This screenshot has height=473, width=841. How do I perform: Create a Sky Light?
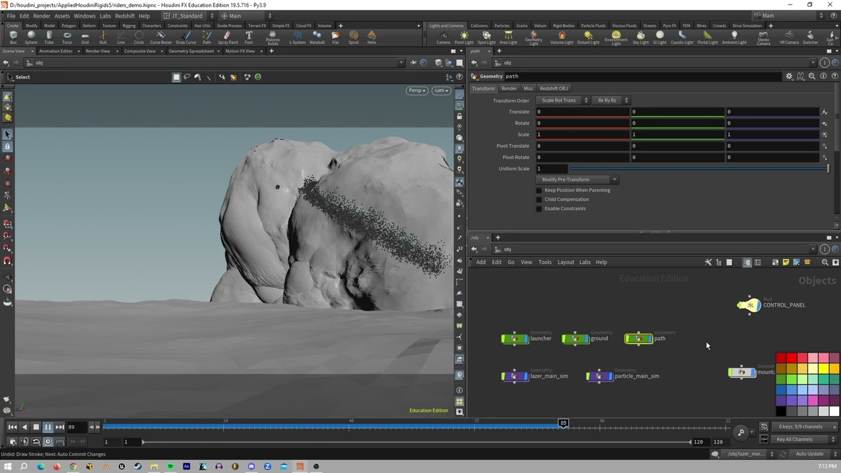click(x=641, y=37)
